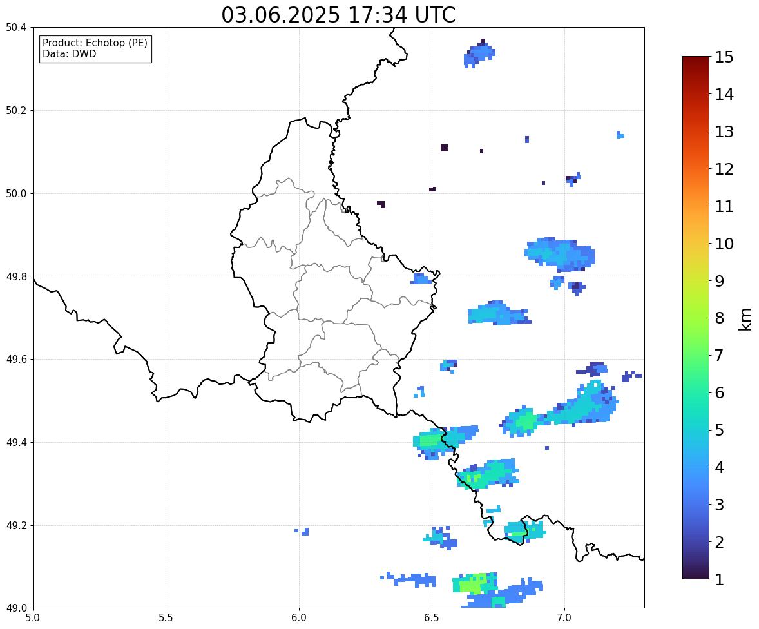Click the colorbar tick label 5

coord(720,430)
